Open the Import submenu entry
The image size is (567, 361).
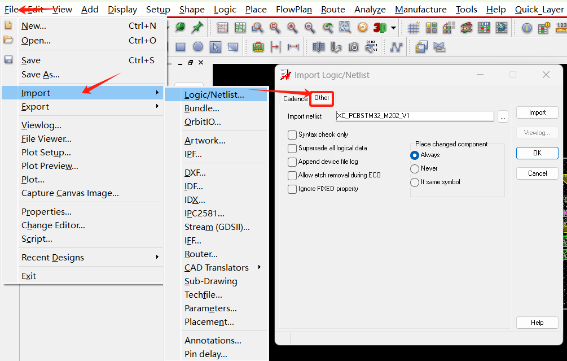(x=82, y=93)
